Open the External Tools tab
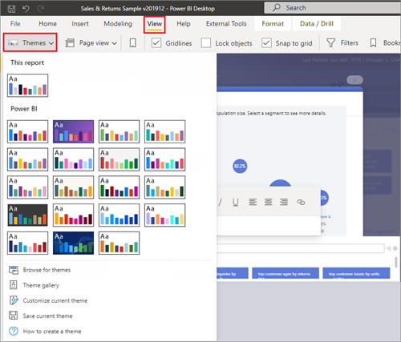This screenshot has width=401, height=342. [x=226, y=23]
